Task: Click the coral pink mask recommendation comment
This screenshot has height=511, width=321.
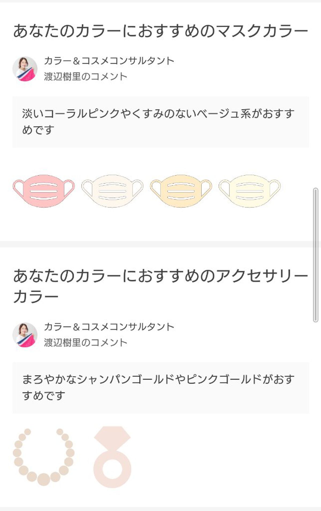Action: 160,122
